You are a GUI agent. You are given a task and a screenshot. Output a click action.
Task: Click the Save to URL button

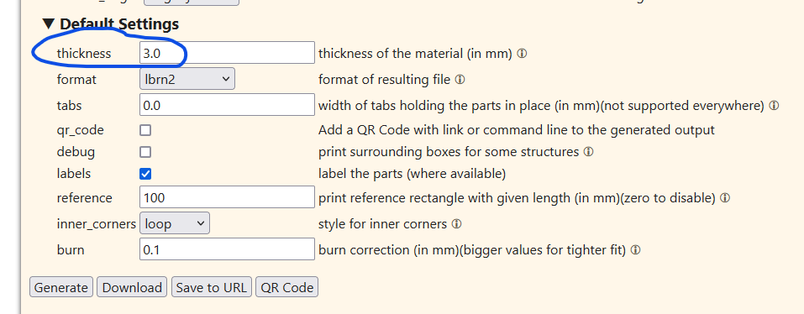212,287
